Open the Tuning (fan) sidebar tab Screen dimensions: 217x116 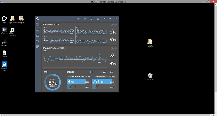38,47
